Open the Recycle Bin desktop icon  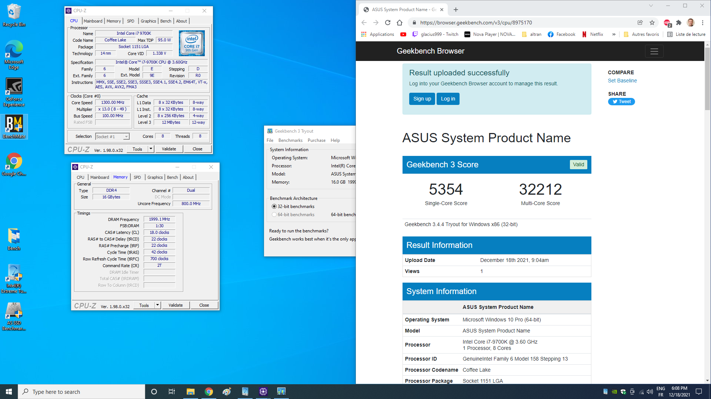click(x=14, y=15)
